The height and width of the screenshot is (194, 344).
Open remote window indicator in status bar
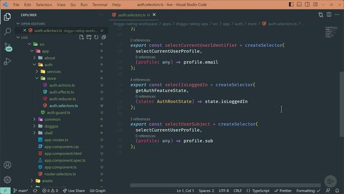point(5,191)
